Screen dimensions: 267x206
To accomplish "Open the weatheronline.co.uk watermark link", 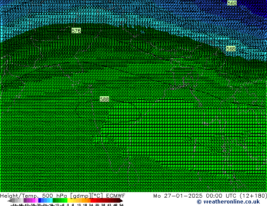I will coord(222,202).
